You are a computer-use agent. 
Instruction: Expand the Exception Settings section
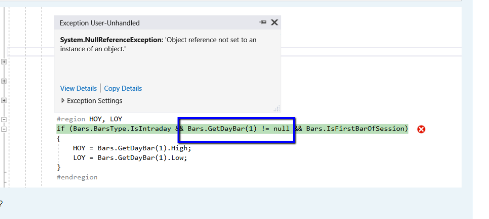click(x=92, y=101)
